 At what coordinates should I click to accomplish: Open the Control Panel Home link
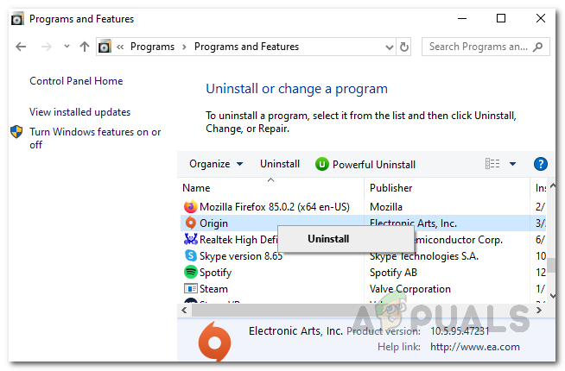pyautogui.click(x=76, y=81)
